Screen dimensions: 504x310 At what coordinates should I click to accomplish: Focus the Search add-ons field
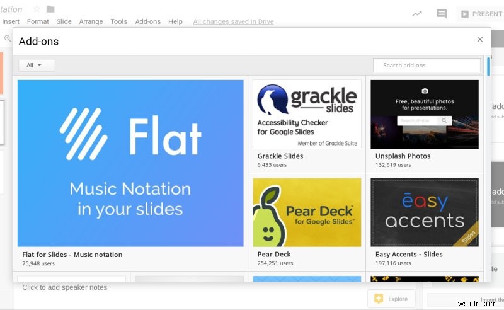click(427, 66)
